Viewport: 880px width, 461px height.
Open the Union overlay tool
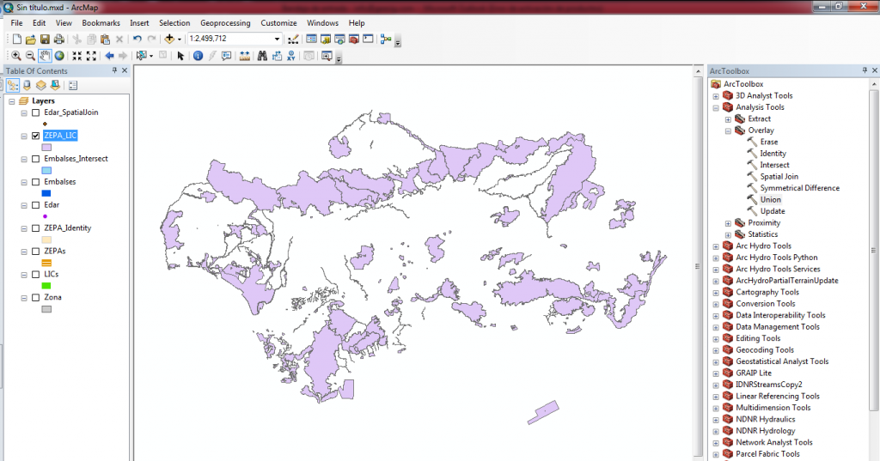(770, 200)
